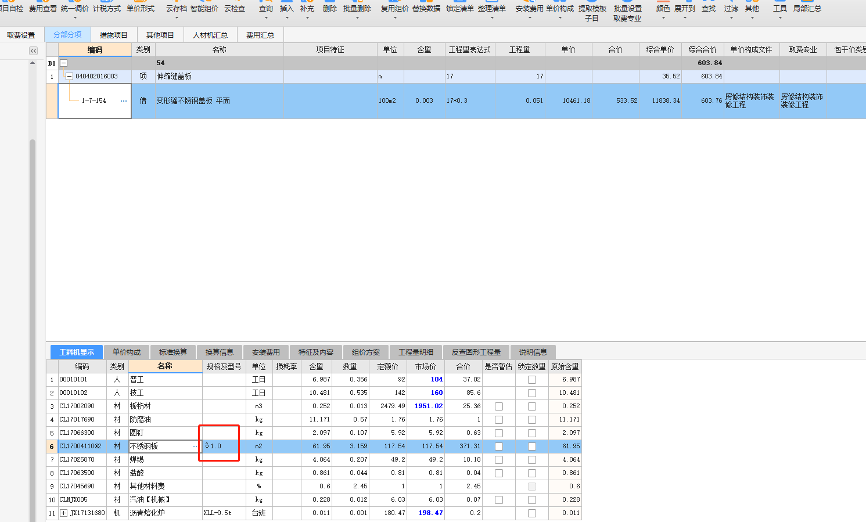
Task: Run 云检查 from the toolbar
Action: tap(235, 9)
